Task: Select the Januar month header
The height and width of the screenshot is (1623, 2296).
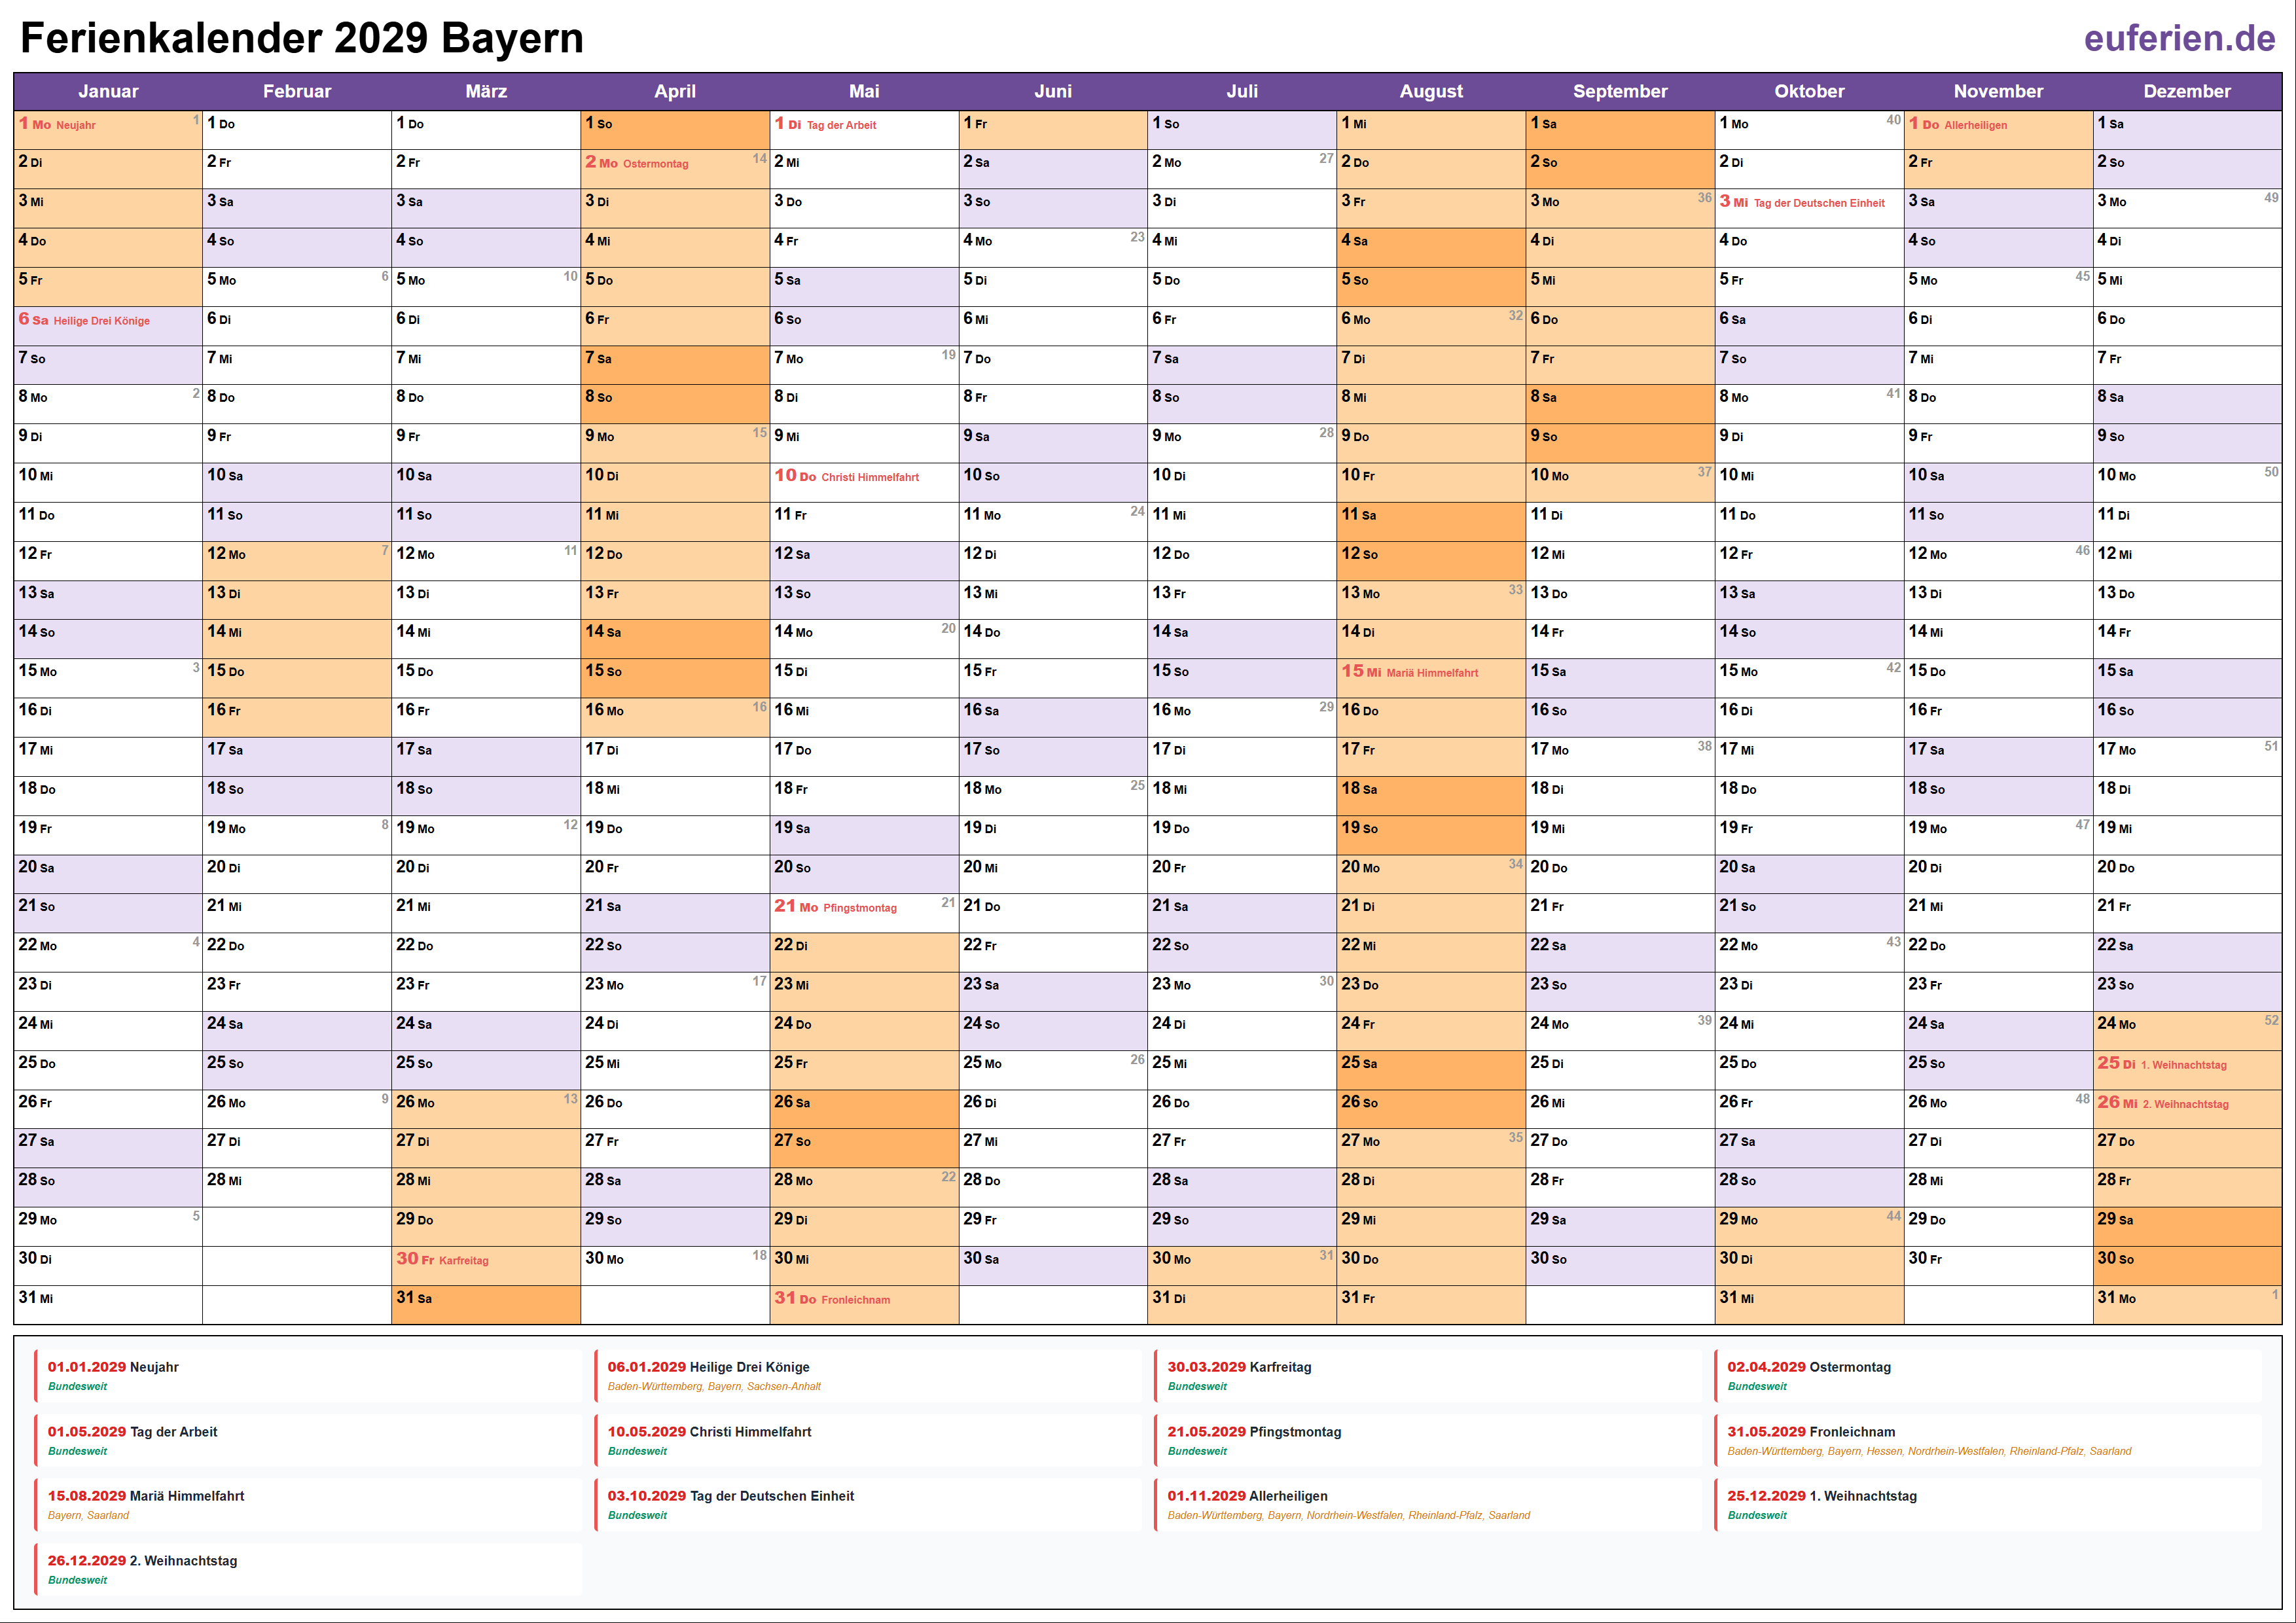Action: coord(108,91)
